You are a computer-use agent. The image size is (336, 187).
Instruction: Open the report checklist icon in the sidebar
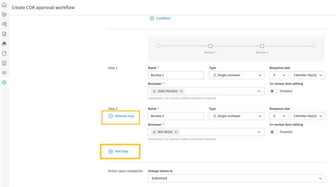[4, 63]
